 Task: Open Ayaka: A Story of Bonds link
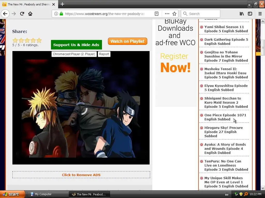(x=225, y=148)
